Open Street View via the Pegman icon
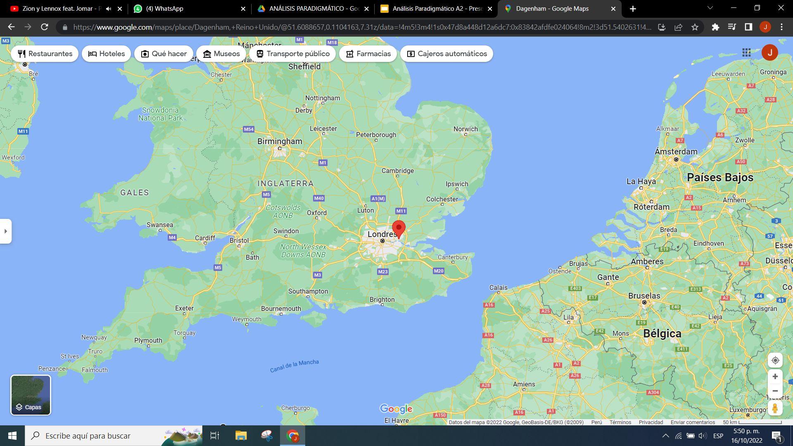This screenshot has height=446, width=793. 775,408
